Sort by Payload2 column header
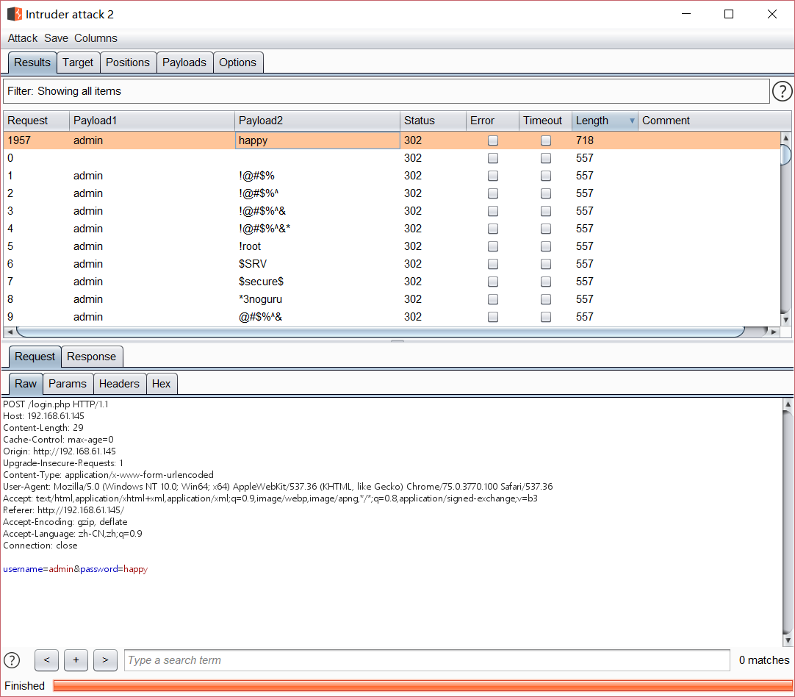Image resolution: width=795 pixels, height=697 pixels. [x=317, y=121]
